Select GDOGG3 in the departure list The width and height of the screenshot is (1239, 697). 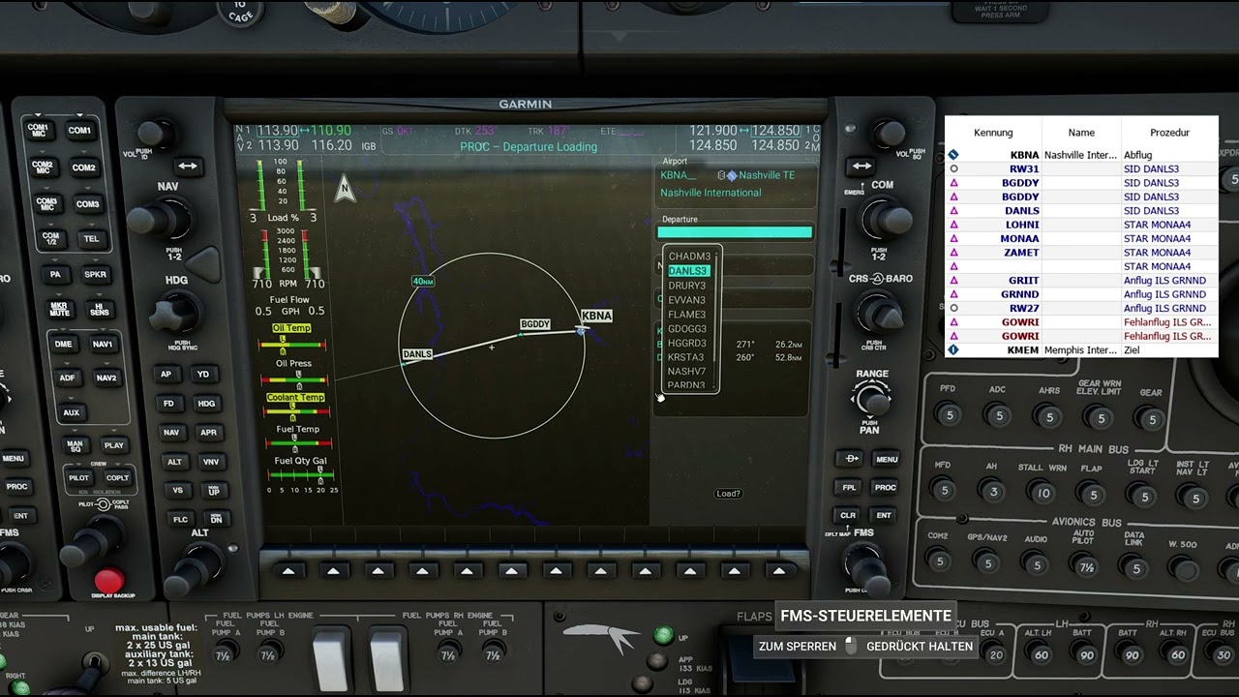[687, 329]
